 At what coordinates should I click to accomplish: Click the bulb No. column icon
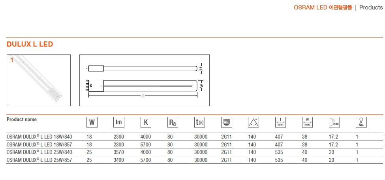tap(361, 122)
